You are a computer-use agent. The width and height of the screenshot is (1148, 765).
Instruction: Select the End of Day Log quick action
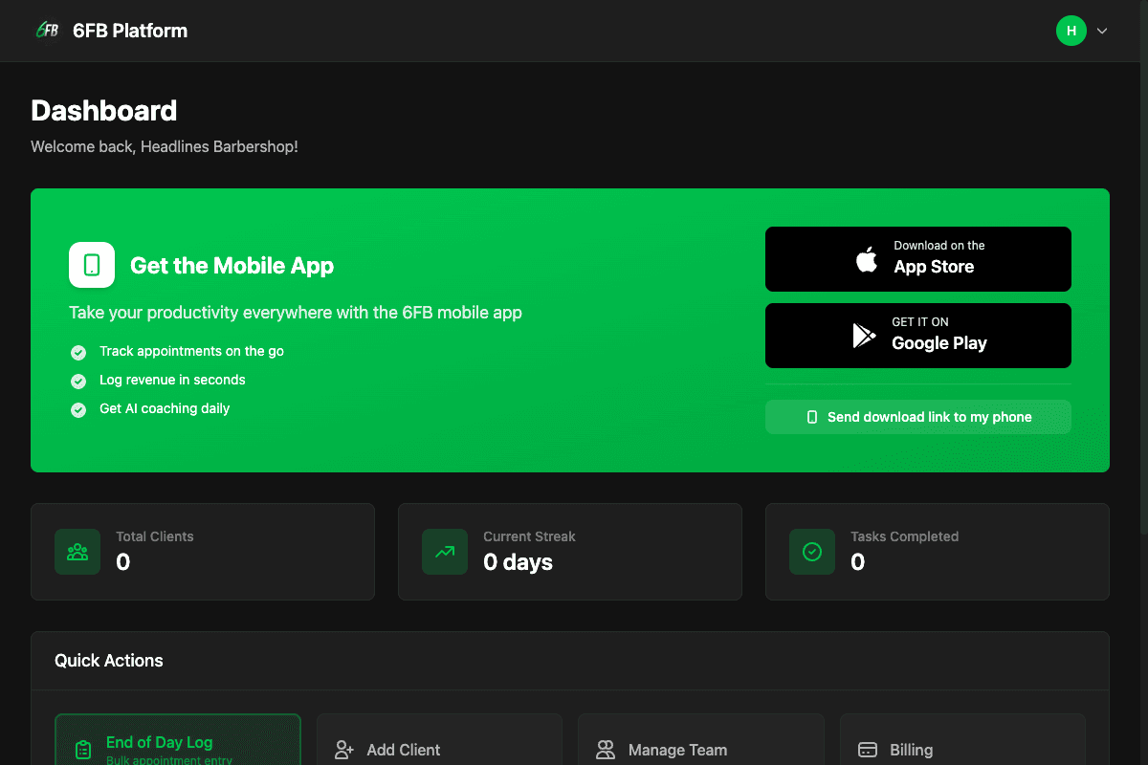(178, 744)
